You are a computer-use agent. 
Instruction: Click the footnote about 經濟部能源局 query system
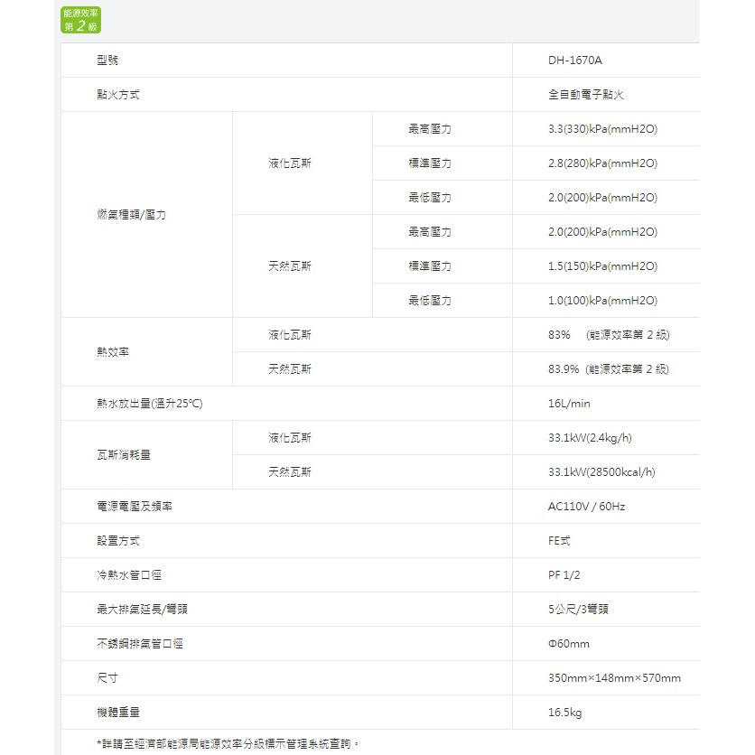coord(228,744)
